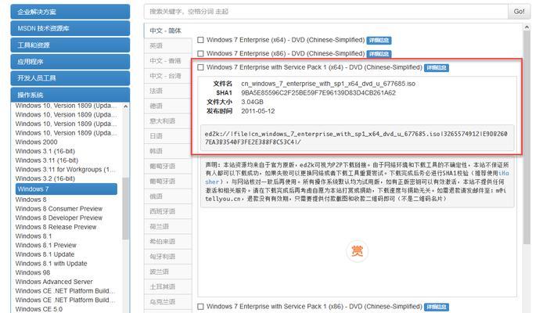Click 详细信息 badge for Enterprise x64 DVD
This screenshot has height=313, width=539.
pos(379,41)
